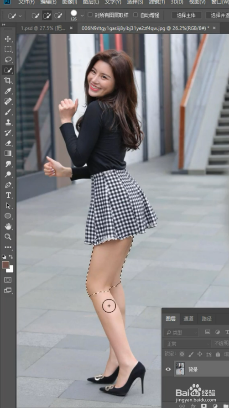Select the Rectangular Marquee tool
The image size is (229, 408).
tap(8, 49)
